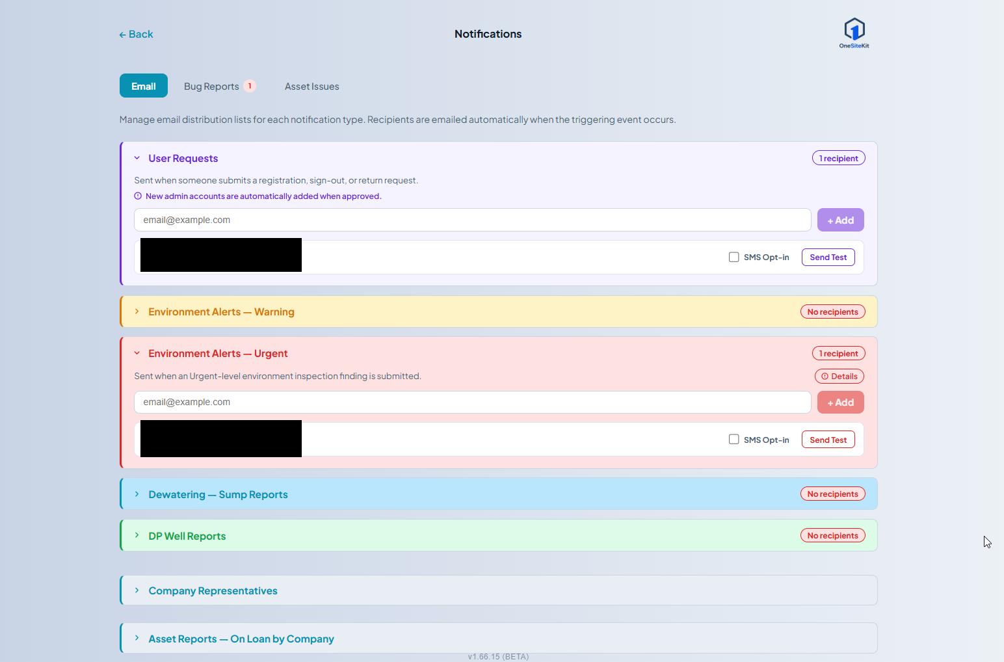Open Details for Environment Alerts — Urgent
Screen dimensions: 1004x662
point(839,377)
